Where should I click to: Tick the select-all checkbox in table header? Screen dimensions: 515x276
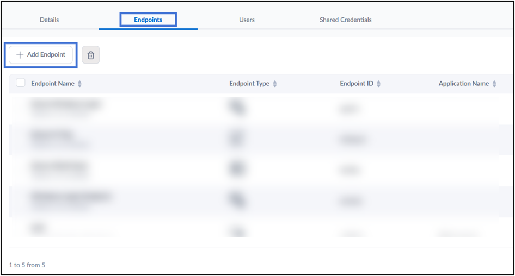tap(21, 83)
